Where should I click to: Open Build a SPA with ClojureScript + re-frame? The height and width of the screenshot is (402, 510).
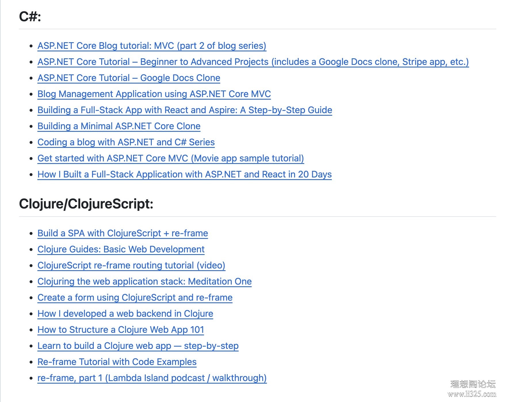coord(122,233)
